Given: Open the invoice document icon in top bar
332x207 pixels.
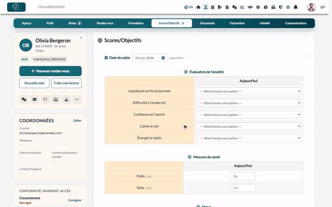Looking at the screenshot, I should 227,7.
